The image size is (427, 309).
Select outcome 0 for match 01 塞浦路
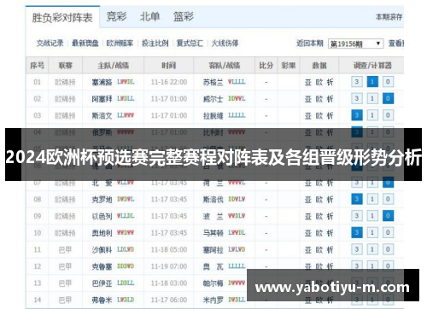(x=388, y=82)
